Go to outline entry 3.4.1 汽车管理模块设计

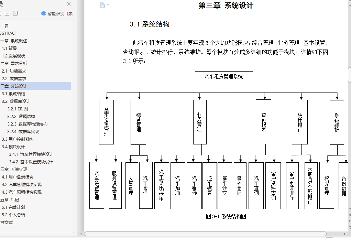click(x=31, y=154)
